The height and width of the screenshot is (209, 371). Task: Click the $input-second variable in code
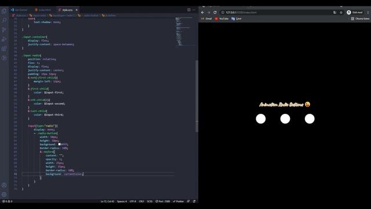pos(54,103)
